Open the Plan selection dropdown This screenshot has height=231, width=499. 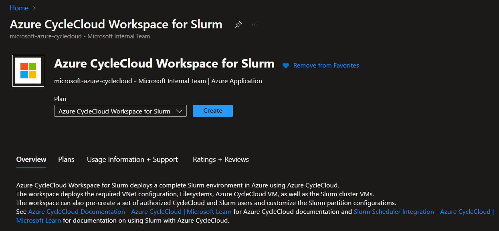coord(120,111)
